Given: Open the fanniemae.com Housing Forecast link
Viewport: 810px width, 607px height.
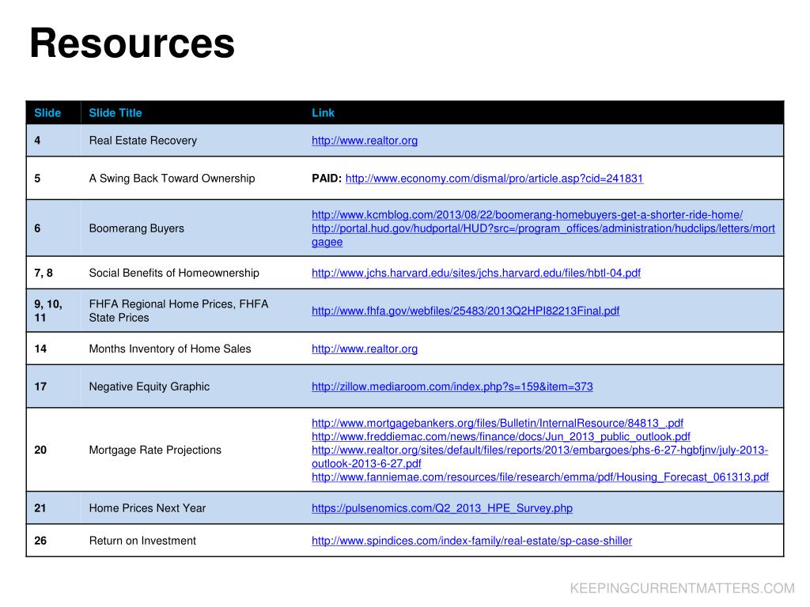Looking at the screenshot, I should point(539,477).
